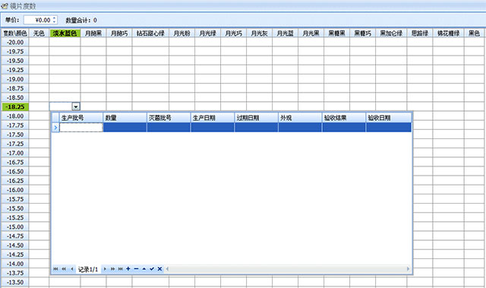Click the 灭菌批号 column header
The height and width of the screenshot is (288, 486).
click(x=169, y=118)
